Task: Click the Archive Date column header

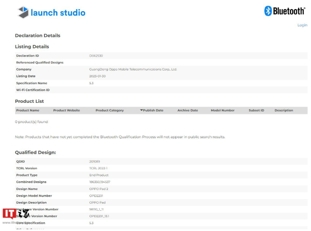Action: [187, 111]
